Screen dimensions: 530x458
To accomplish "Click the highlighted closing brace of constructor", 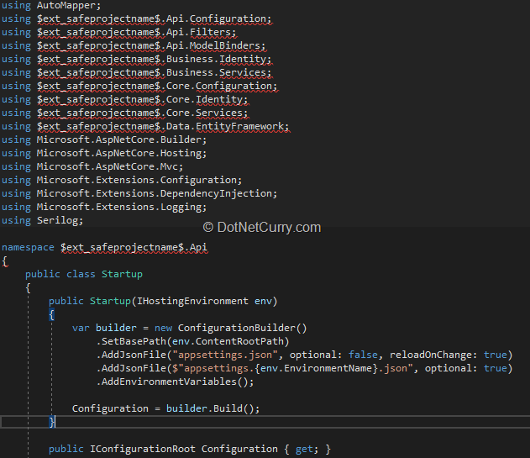I will point(51,422).
